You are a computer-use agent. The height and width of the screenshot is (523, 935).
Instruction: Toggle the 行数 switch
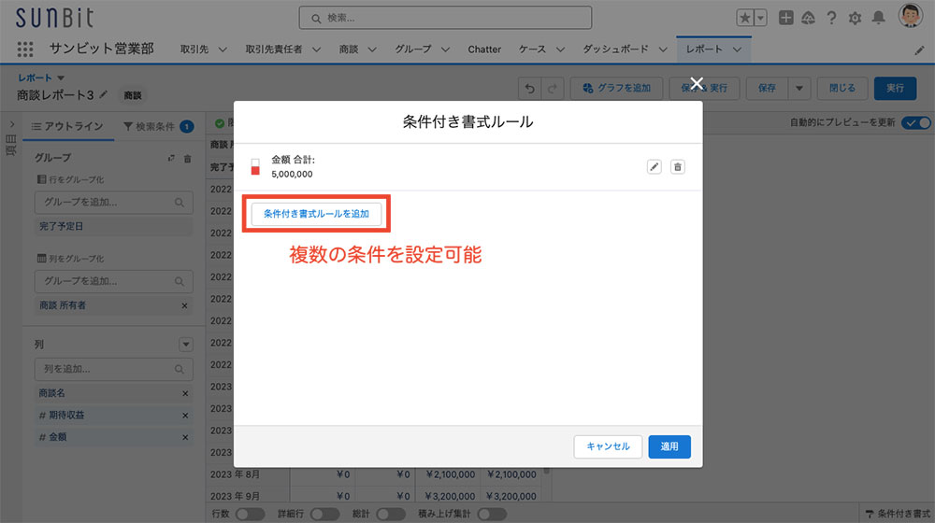(250, 514)
